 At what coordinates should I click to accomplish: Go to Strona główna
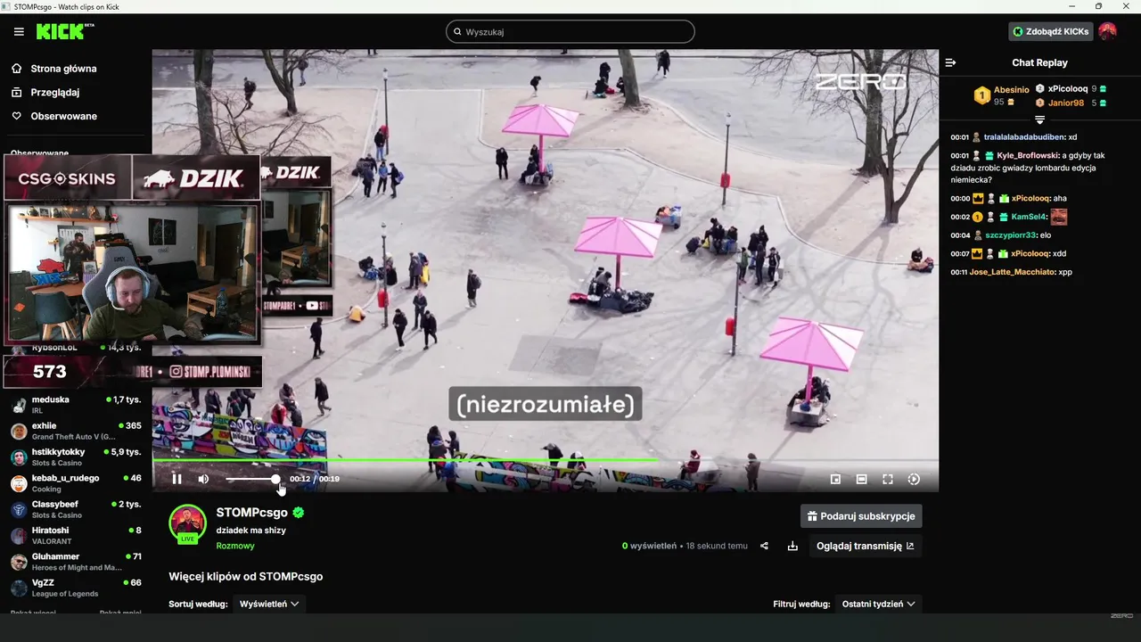pos(63,69)
